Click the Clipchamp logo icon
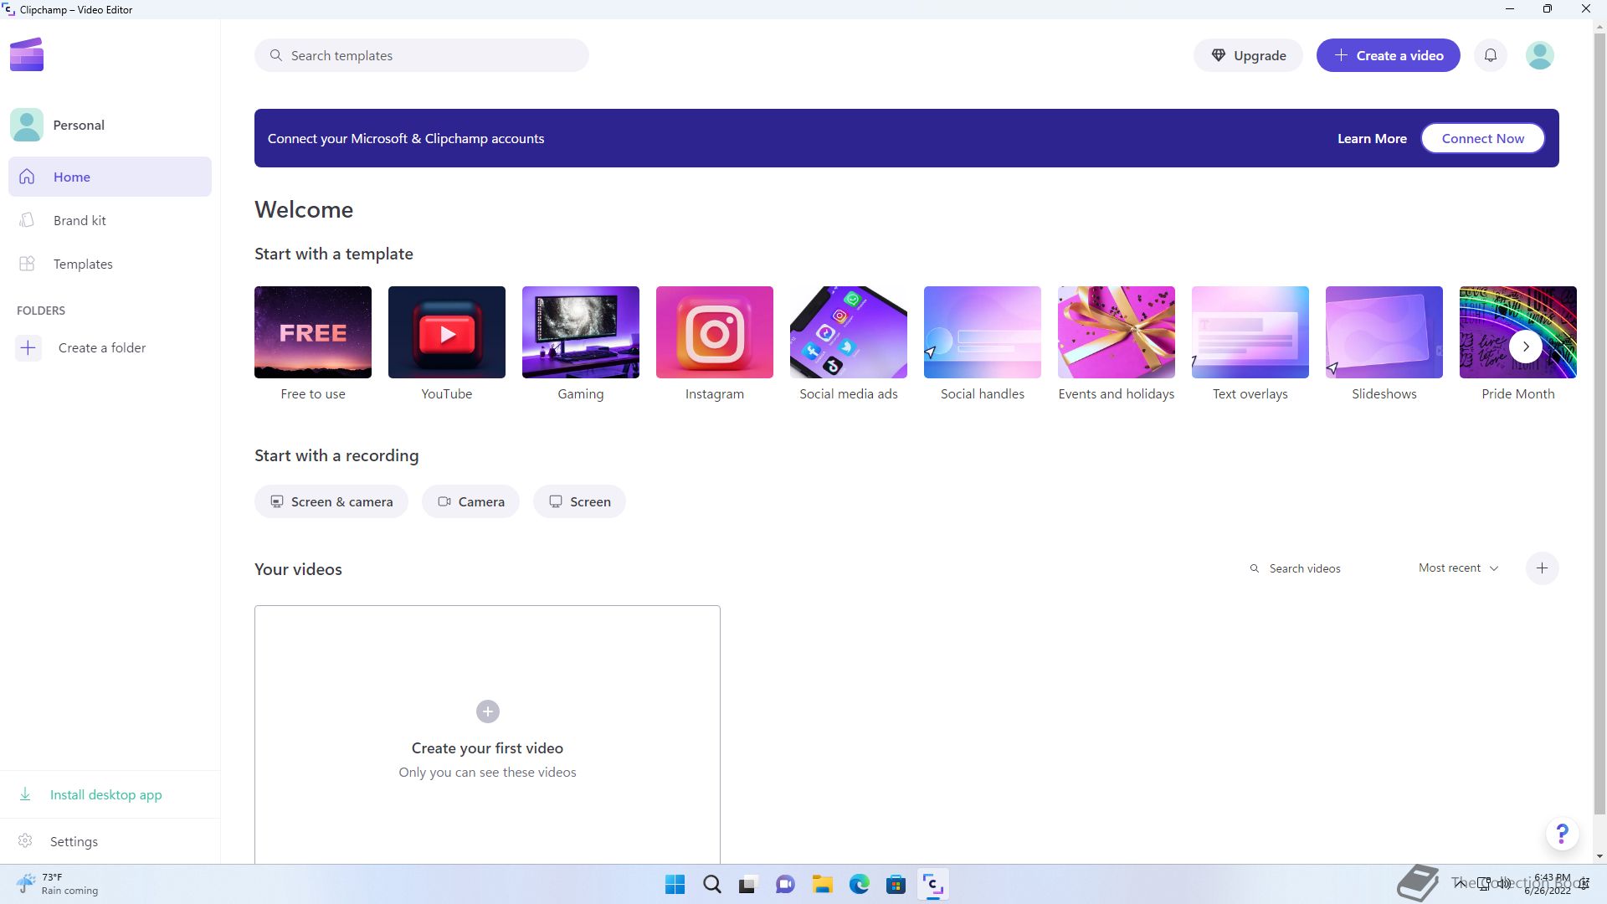1607x904 pixels. (27, 54)
